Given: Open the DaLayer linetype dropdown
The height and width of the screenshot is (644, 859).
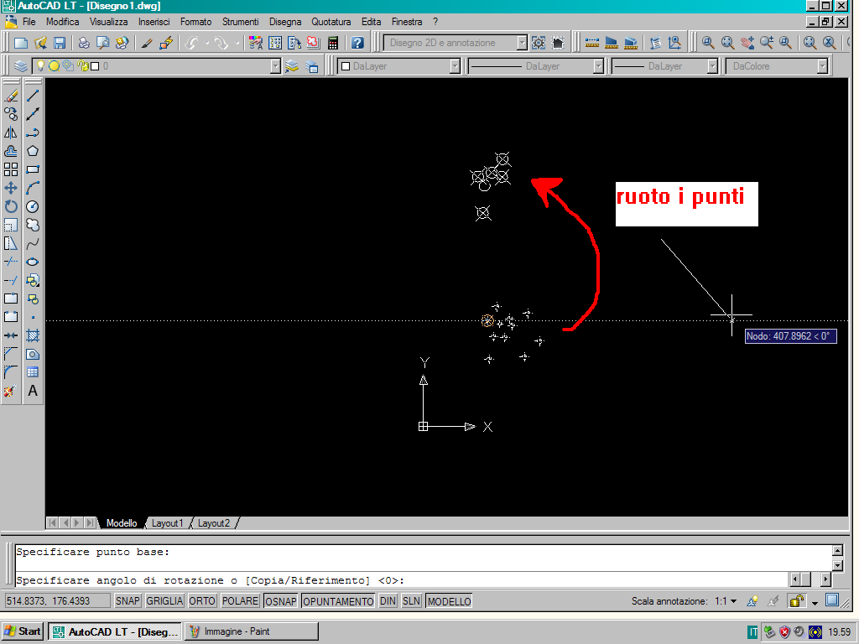Looking at the screenshot, I should [x=598, y=66].
